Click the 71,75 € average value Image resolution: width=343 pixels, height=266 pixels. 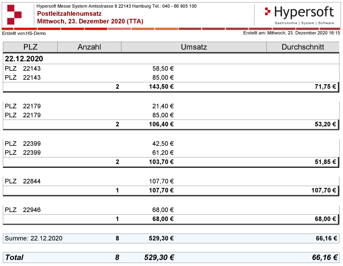325,87
